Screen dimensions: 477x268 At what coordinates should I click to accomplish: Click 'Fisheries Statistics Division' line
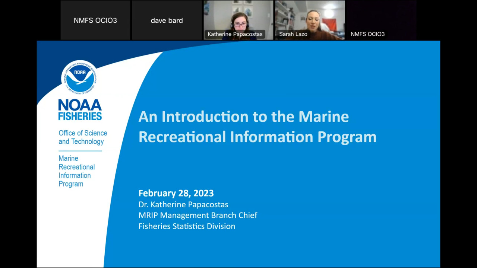[187, 226]
